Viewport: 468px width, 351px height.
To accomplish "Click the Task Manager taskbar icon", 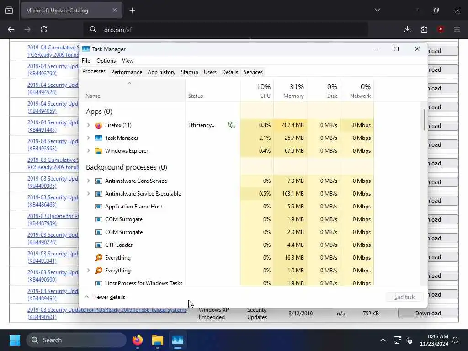I will [x=178, y=340].
